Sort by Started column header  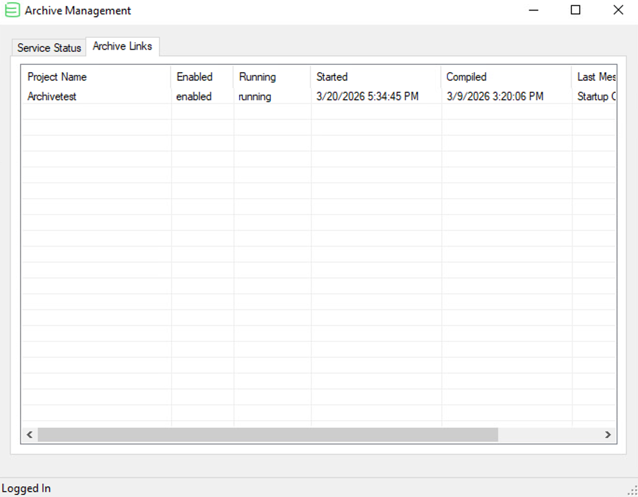[376, 77]
